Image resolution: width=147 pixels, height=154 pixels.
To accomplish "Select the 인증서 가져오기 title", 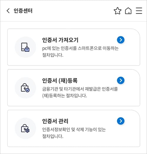I will point(60,40).
